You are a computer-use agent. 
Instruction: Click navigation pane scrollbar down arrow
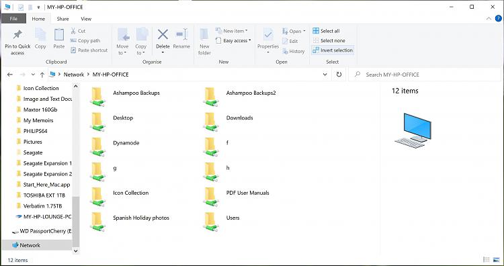pyautogui.click(x=76, y=251)
